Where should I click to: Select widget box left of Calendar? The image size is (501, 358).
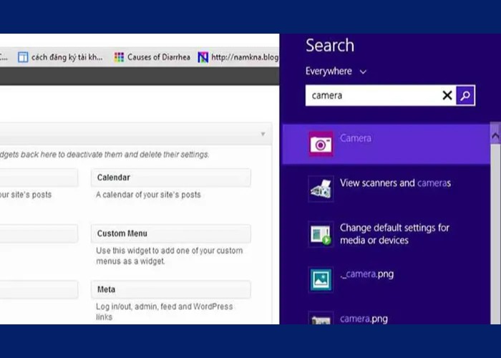pyautogui.click(x=39, y=178)
